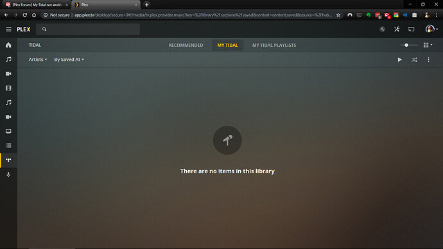Open Plex Settings wrench icon
The height and width of the screenshot is (249, 443).
coord(397,29)
